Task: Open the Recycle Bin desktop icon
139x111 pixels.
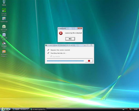Action: tap(4, 3)
